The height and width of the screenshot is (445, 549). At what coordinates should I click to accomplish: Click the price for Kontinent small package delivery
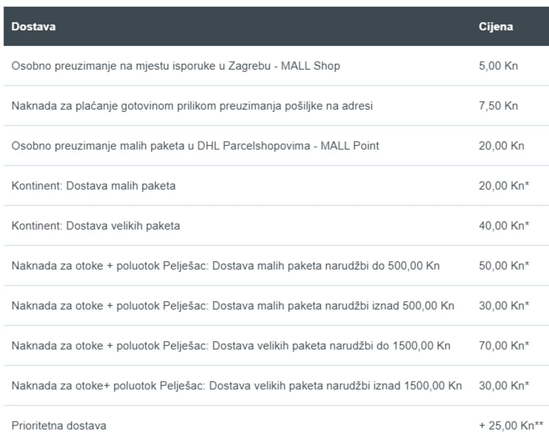pos(503,185)
